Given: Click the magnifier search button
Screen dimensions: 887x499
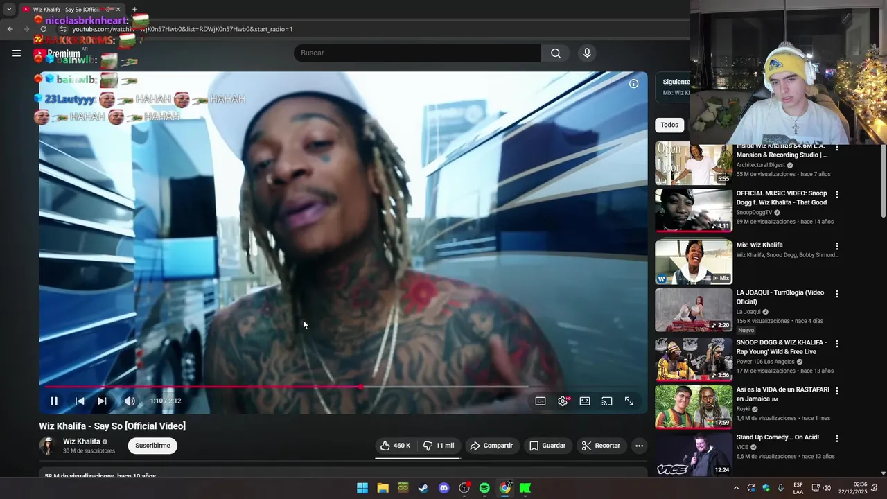Looking at the screenshot, I should (555, 53).
